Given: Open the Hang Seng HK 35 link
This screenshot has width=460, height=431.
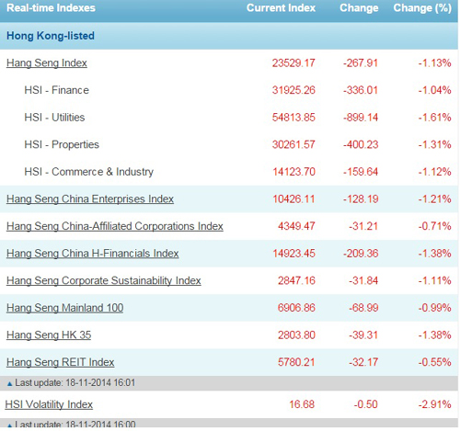Looking at the screenshot, I should click(49, 335).
